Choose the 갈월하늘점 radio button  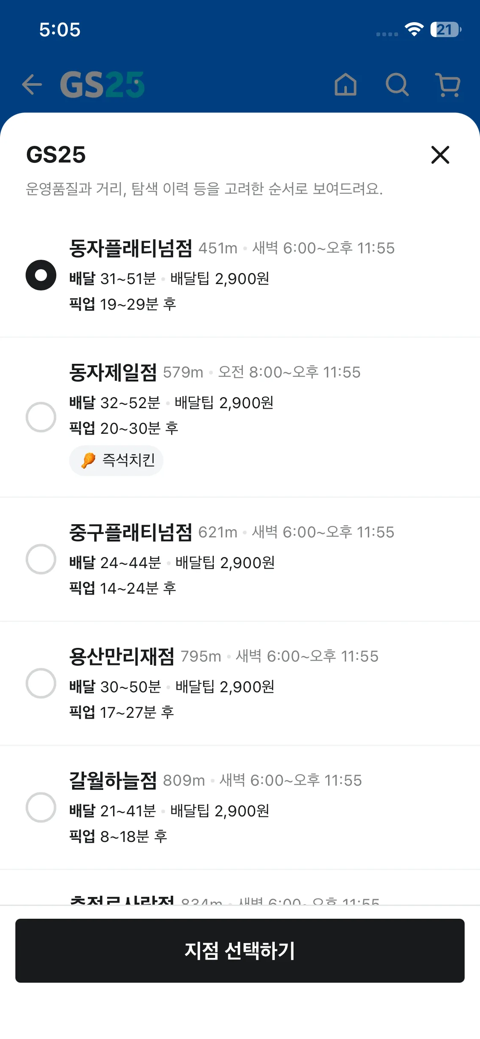click(41, 807)
